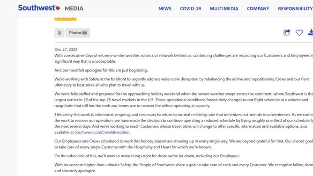This screenshot has height=176, width=313.
Task: Open the NEWS menu item
Action: point(165,9)
